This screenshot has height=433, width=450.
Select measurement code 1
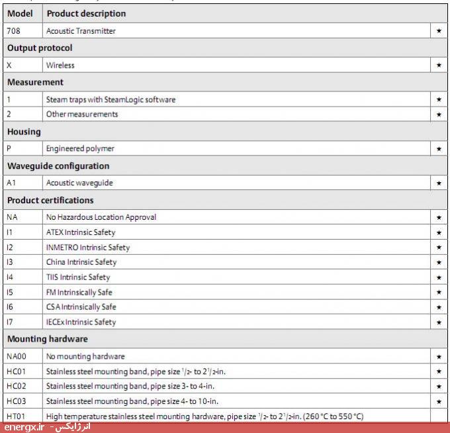(9, 99)
